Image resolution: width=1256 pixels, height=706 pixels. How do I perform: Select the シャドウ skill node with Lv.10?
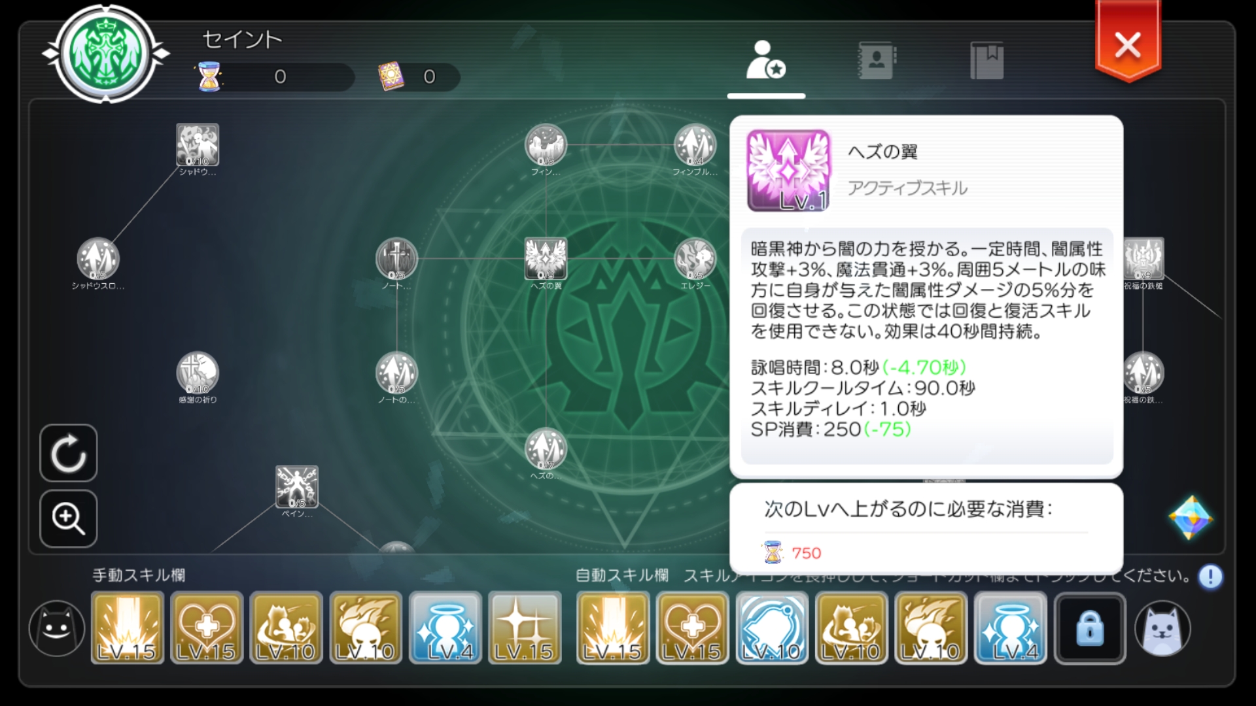[x=198, y=145]
